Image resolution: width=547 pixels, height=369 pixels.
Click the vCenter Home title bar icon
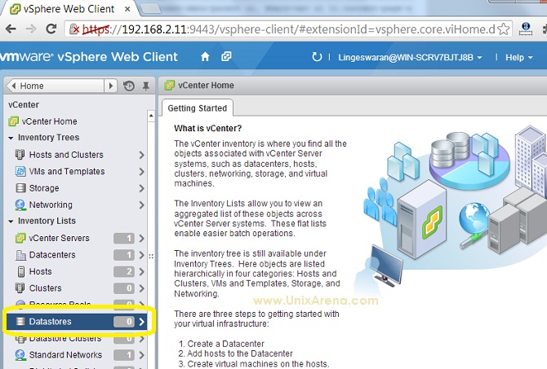click(170, 86)
